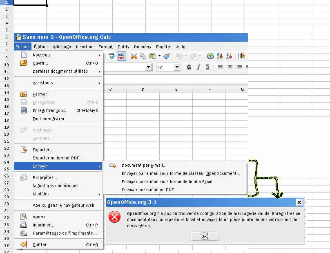Select column D header
This screenshot has width=330, height=253.
(143, 90)
